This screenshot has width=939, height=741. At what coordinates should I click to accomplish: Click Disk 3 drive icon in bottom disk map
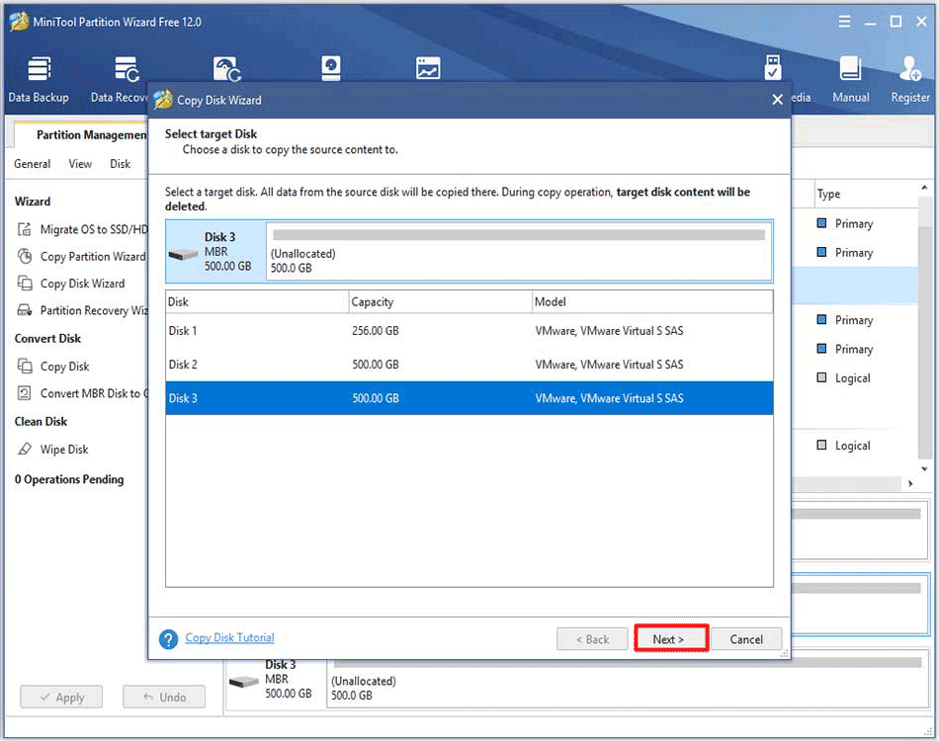[x=244, y=682]
